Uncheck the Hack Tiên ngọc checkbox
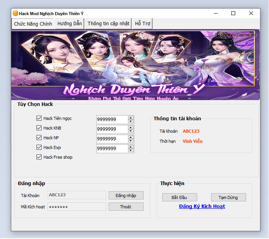This screenshot has width=269, height=239. 39,118
